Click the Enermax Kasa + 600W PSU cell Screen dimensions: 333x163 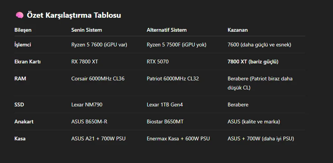pyautogui.click(x=178, y=138)
